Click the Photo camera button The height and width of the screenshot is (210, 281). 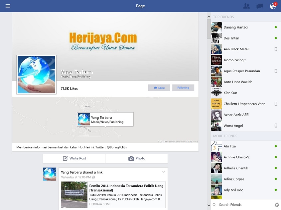137,159
